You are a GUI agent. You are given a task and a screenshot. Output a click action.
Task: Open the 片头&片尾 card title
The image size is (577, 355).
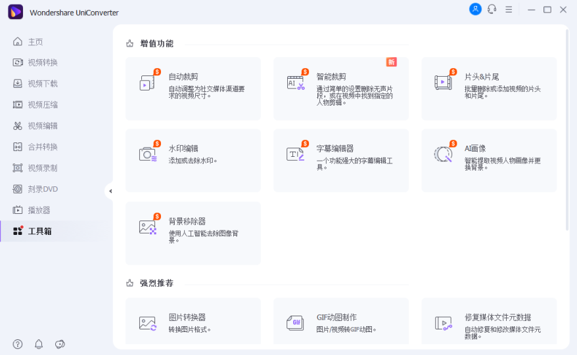[x=481, y=77]
